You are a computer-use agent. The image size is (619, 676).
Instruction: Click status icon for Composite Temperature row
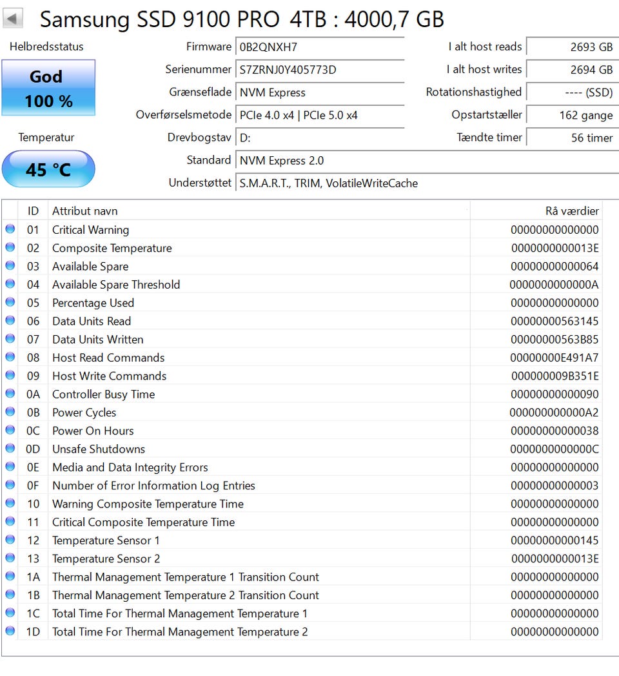(x=10, y=247)
